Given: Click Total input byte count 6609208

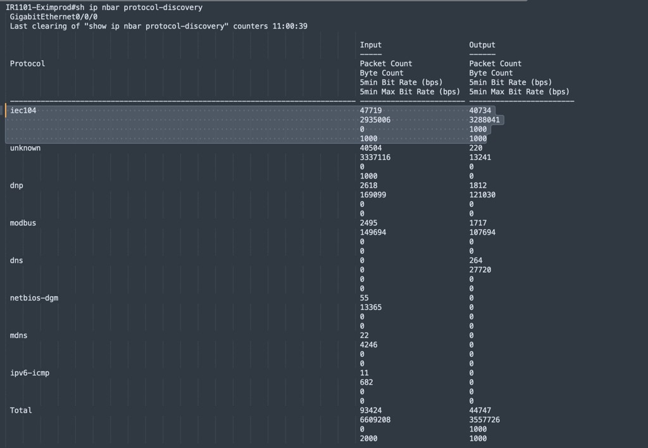Looking at the screenshot, I should pyautogui.click(x=375, y=420).
